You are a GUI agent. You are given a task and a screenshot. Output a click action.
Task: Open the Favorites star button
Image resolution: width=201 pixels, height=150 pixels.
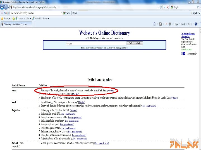[x=6, y=19]
